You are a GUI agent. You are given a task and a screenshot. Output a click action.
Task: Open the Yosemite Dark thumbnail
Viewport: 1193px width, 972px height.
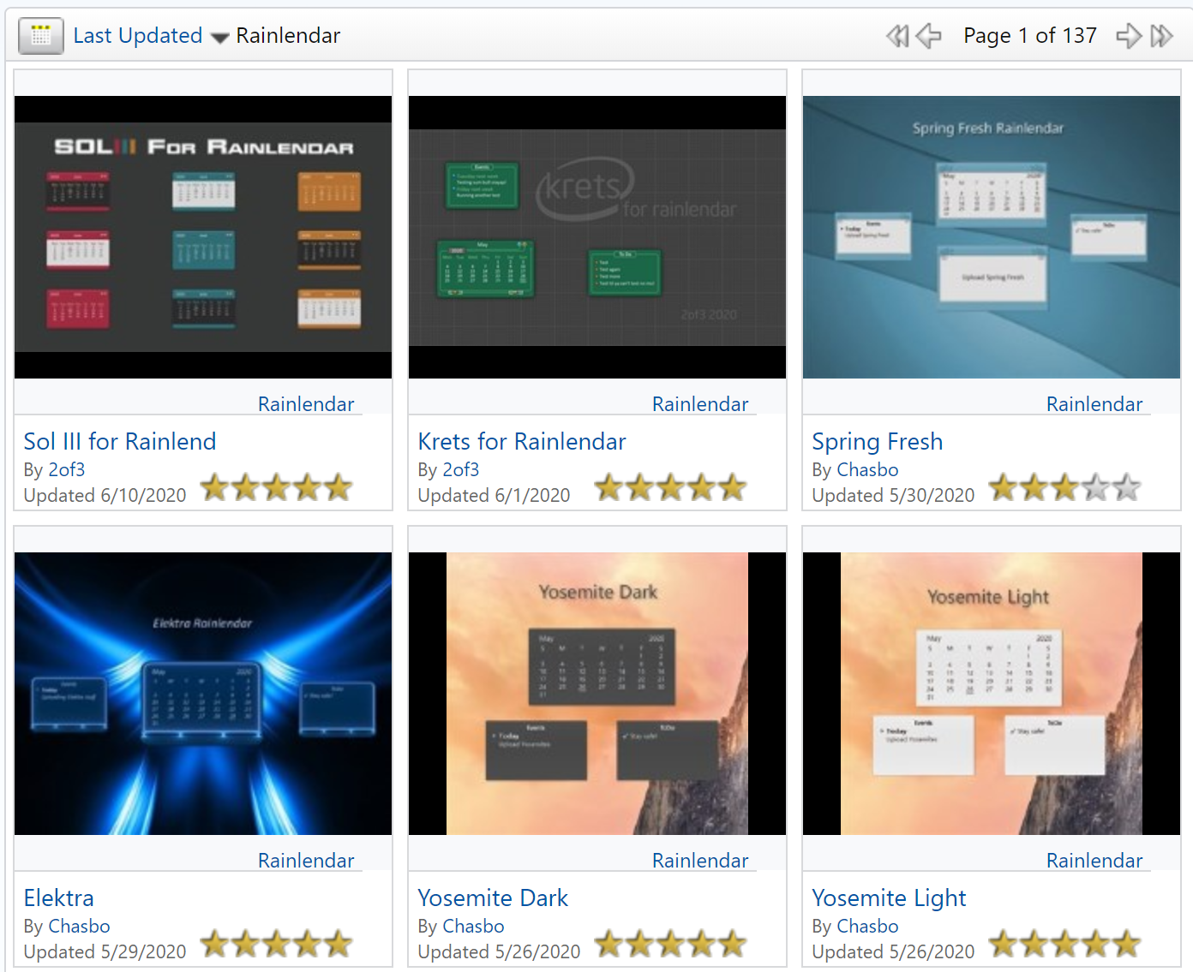[597, 694]
